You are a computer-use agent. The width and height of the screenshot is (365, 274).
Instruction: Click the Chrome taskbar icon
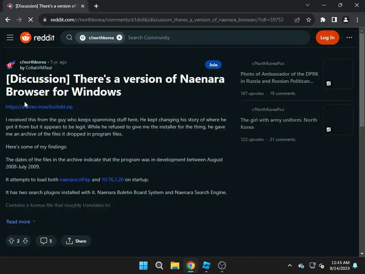click(x=190, y=265)
